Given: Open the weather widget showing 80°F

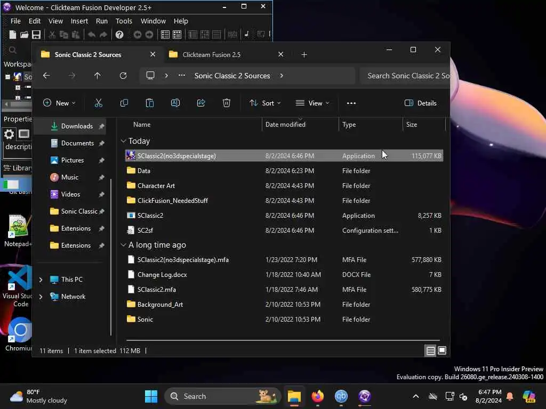Looking at the screenshot, I should pos(38,396).
